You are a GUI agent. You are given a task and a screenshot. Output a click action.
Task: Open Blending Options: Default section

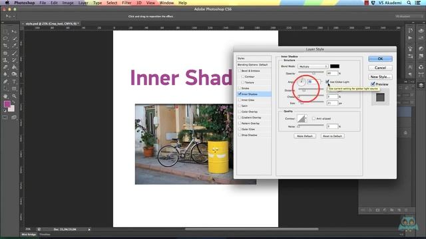pyautogui.click(x=254, y=65)
